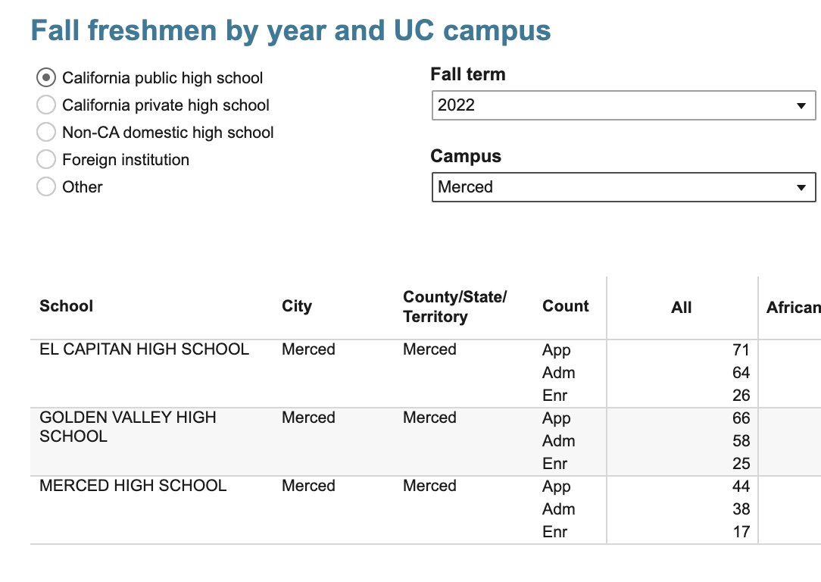Choose California private high school radio
Viewport: 821px width, 582px height.
46,105
